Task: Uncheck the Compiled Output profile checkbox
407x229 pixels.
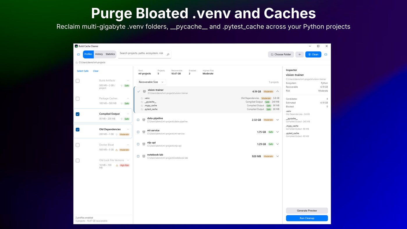Action: point(78,114)
